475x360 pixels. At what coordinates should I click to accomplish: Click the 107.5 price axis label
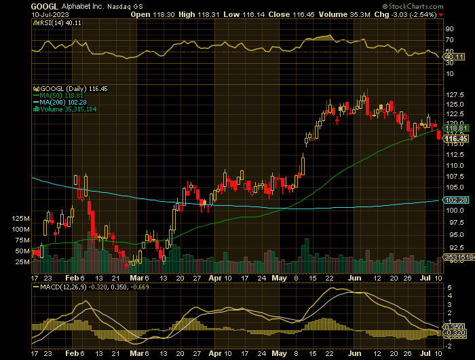[x=455, y=177]
